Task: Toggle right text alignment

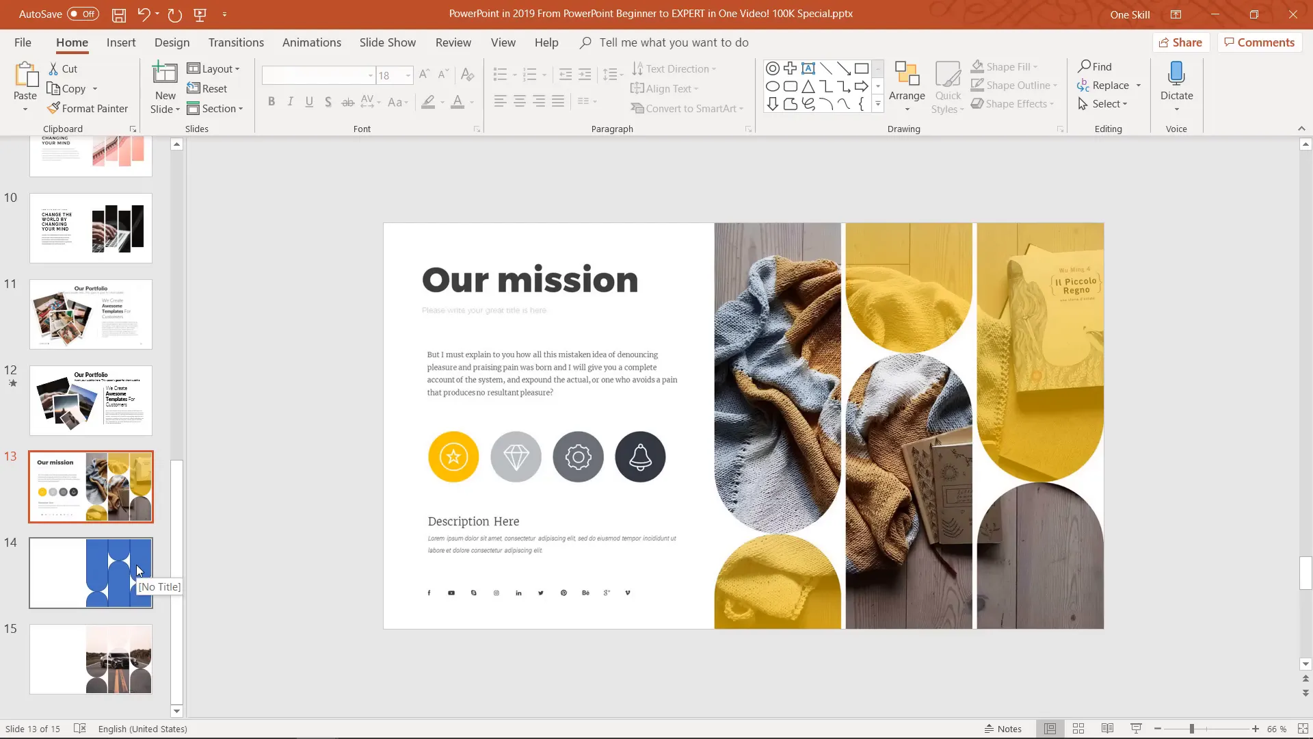Action: pyautogui.click(x=539, y=101)
